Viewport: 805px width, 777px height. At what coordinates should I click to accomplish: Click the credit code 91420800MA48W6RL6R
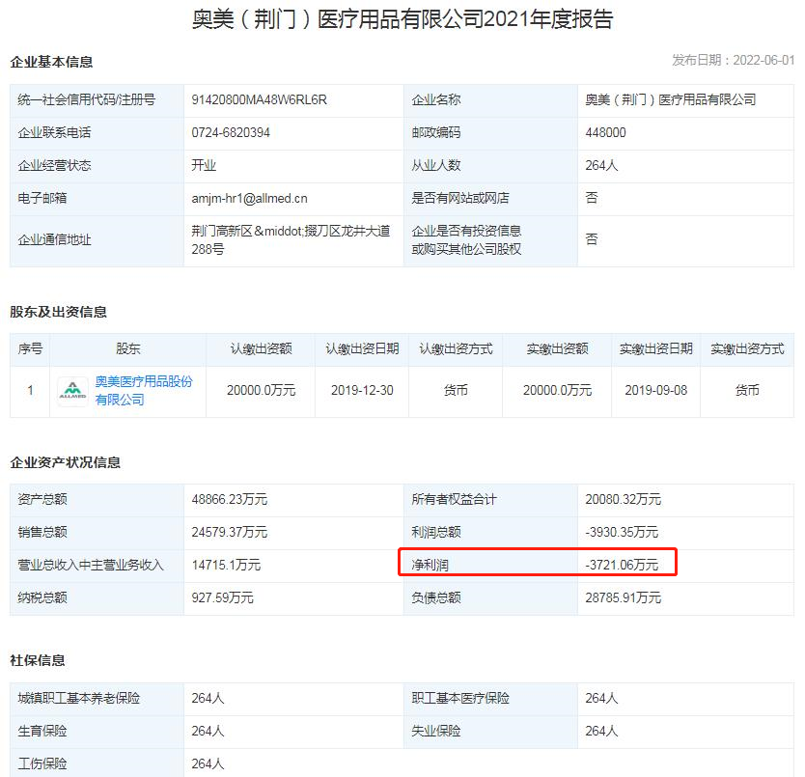coord(260,99)
